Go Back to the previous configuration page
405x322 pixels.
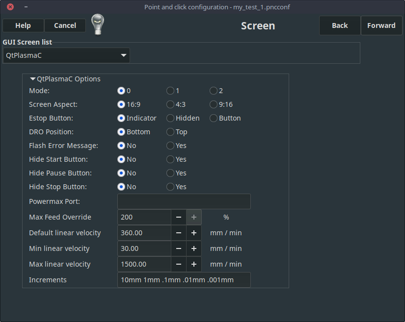click(340, 25)
